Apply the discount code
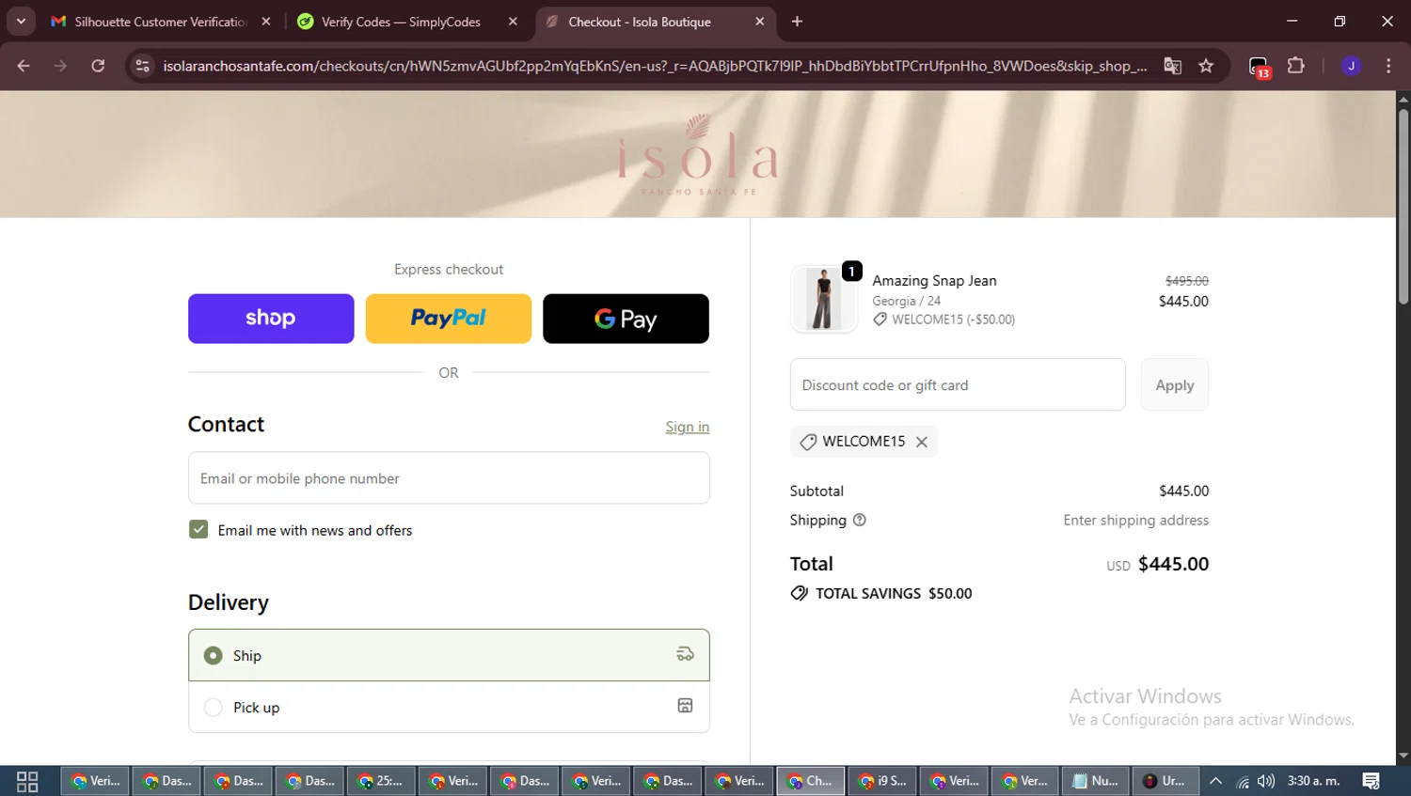The width and height of the screenshot is (1411, 796). (x=1174, y=384)
